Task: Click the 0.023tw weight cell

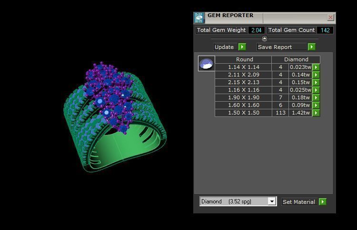Action: point(300,67)
